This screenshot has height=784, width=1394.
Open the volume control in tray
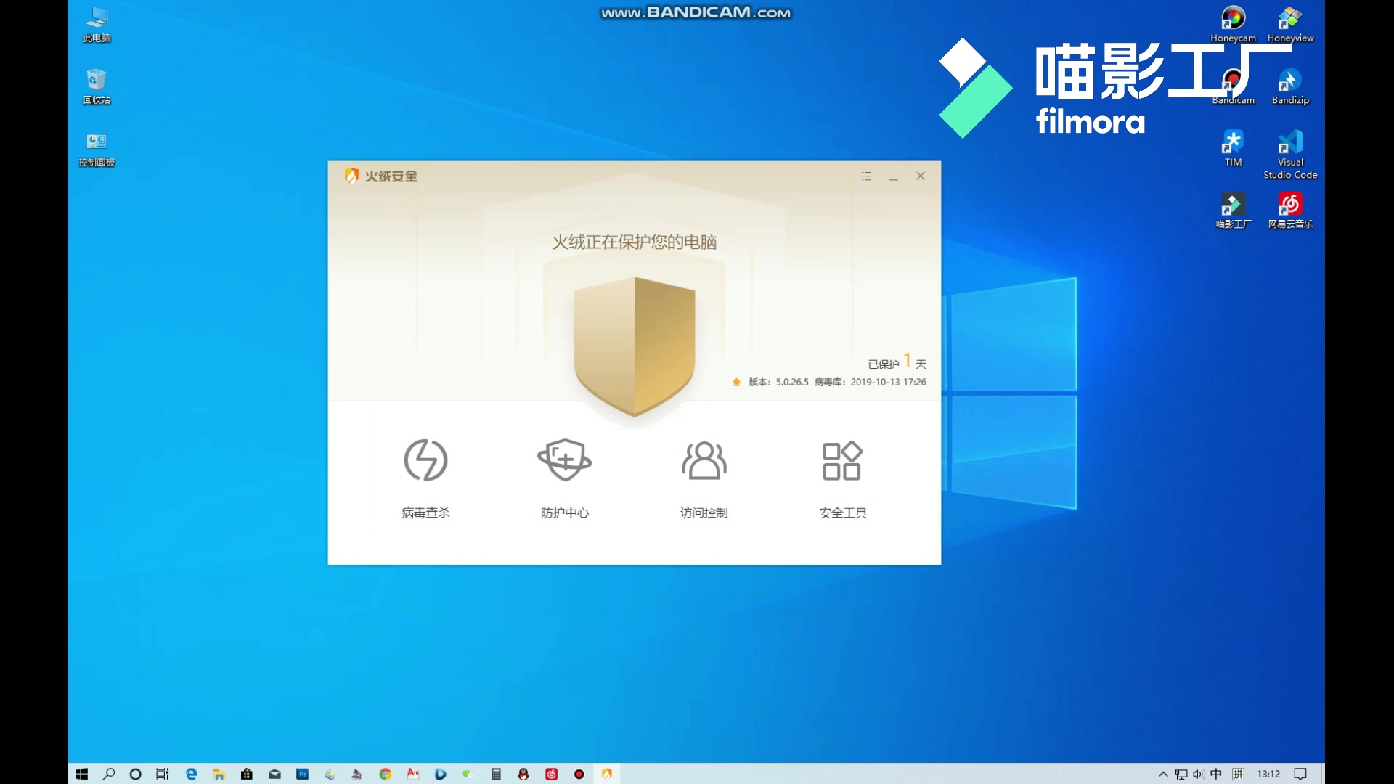click(1198, 774)
